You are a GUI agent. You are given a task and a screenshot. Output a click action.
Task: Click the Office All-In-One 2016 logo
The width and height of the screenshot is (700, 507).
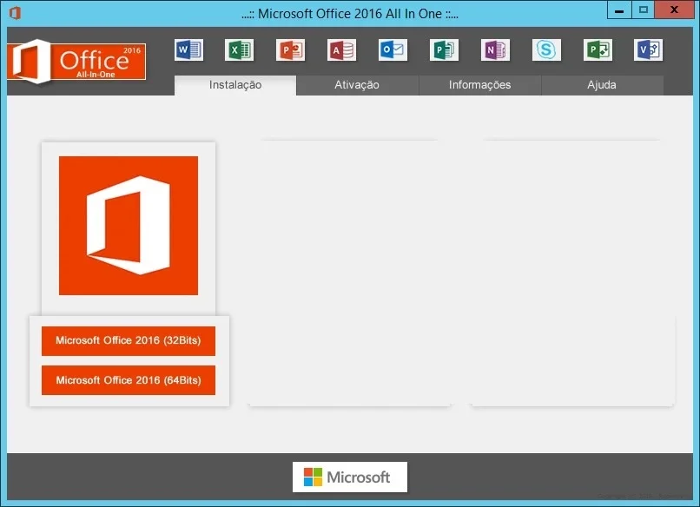[x=76, y=62]
